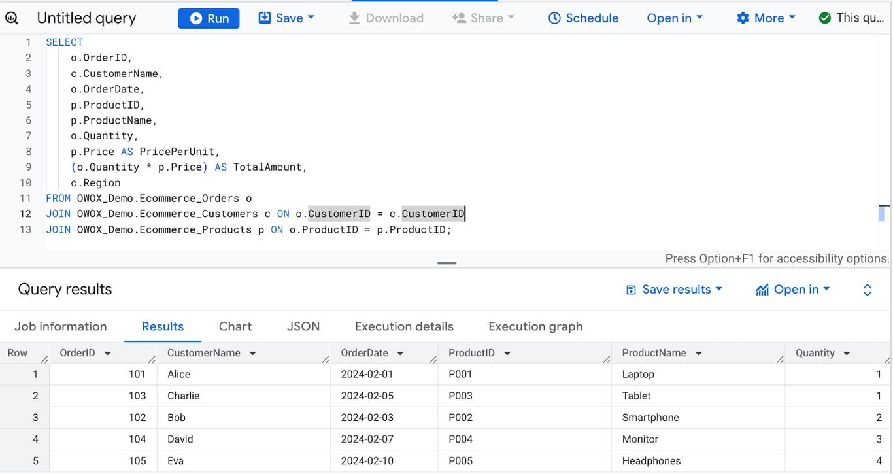
Task: Open the toolbar Open in dropdown
Action: (x=675, y=18)
